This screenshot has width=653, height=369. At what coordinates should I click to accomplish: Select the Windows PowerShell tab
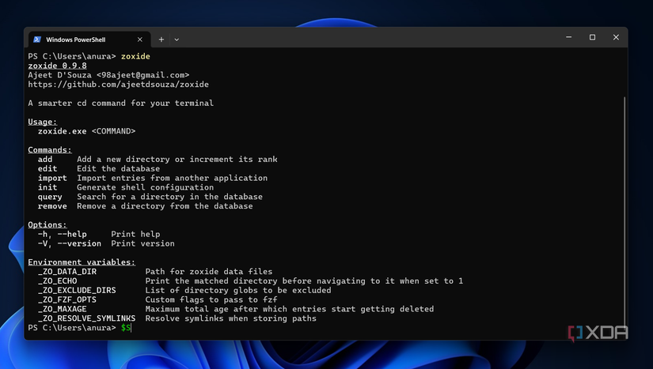(89, 40)
